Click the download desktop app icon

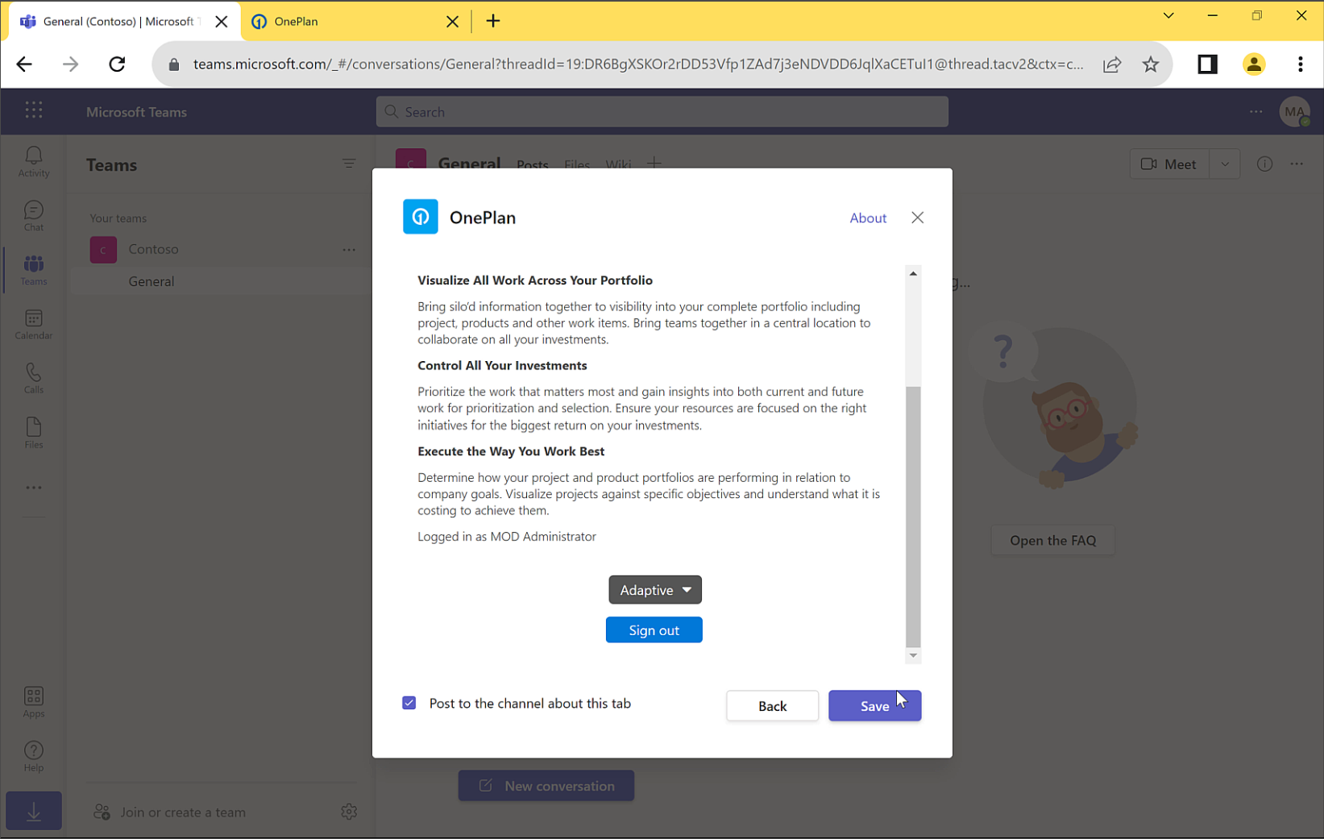click(x=33, y=811)
